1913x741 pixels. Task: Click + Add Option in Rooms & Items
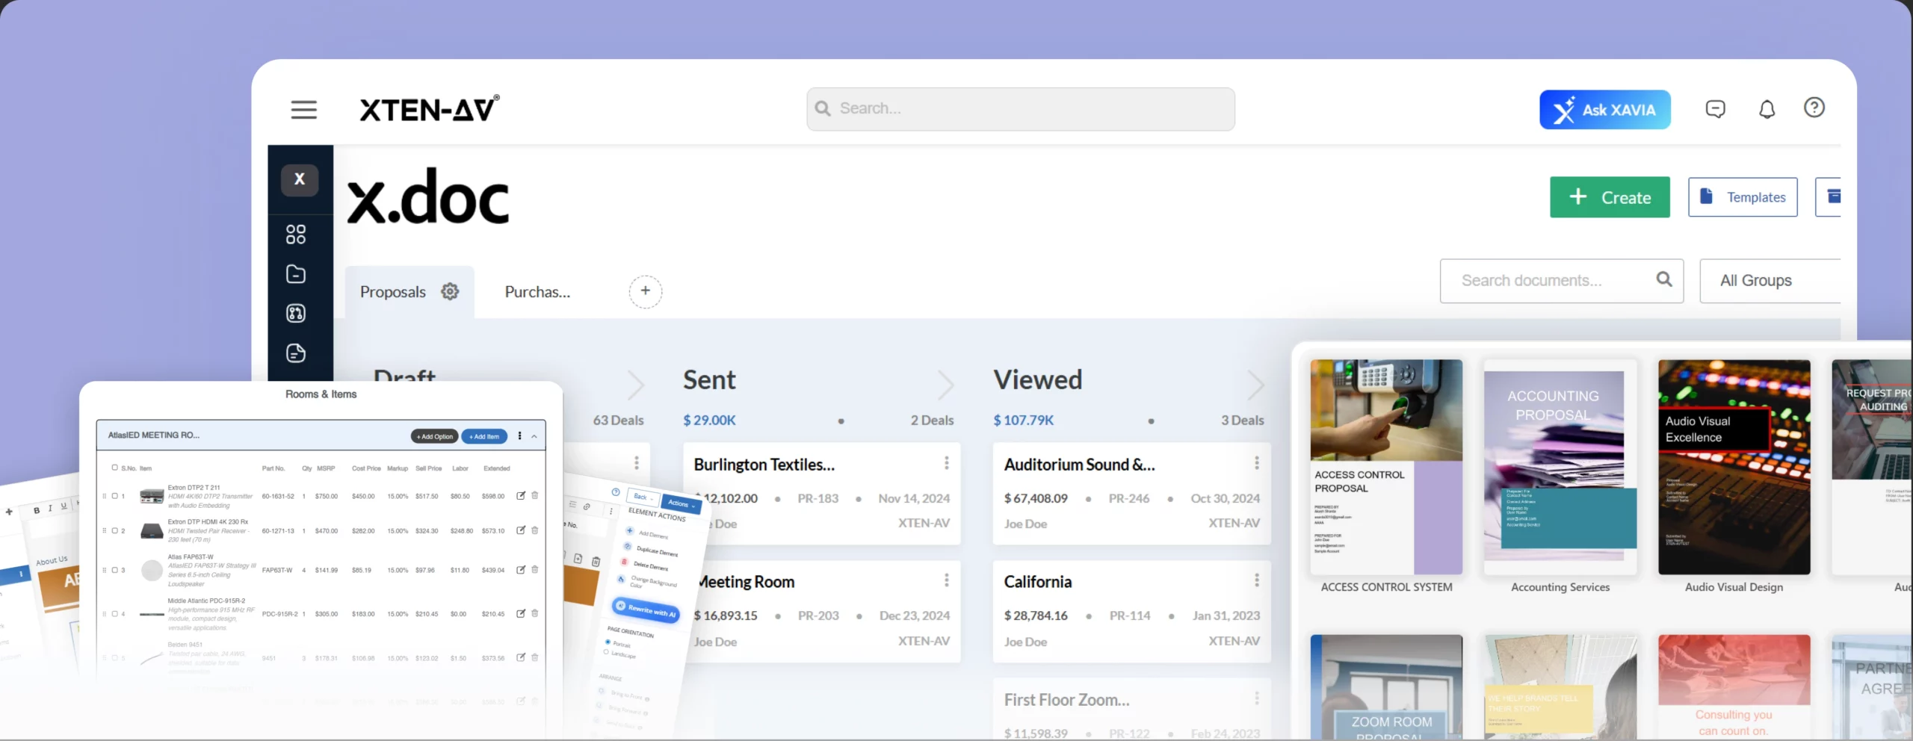435,437
